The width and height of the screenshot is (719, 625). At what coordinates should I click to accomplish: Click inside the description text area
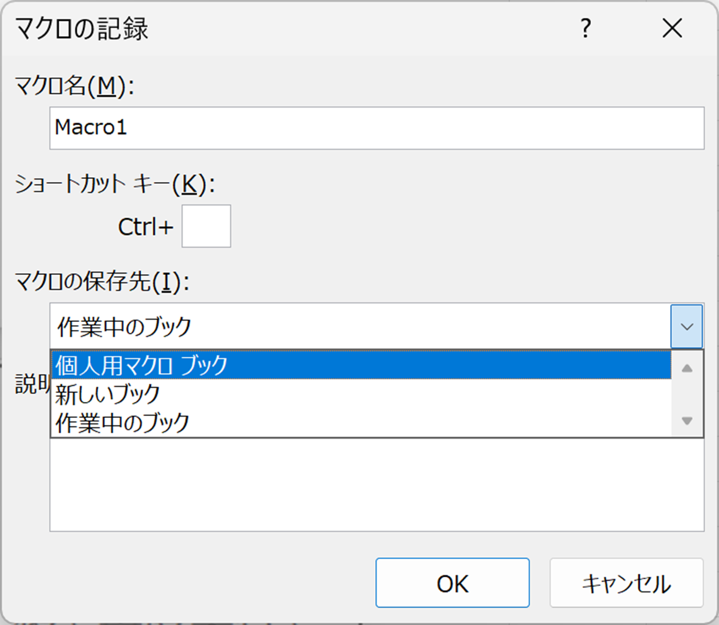(377, 484)
